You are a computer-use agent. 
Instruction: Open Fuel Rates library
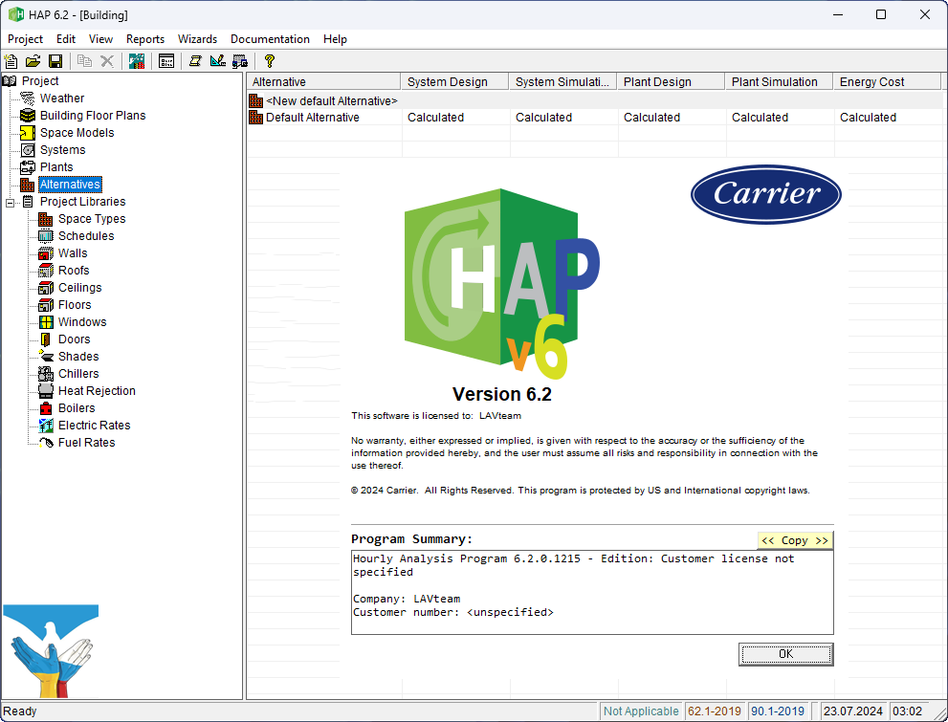click(86, 442)
